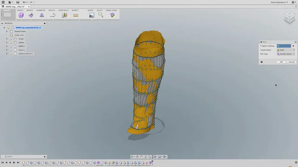Open the Pull Type dropdown

pyautogui.click(x=285, y=54)
